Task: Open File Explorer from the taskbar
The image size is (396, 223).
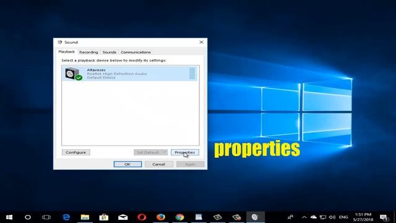Action: tap(85, 217)
